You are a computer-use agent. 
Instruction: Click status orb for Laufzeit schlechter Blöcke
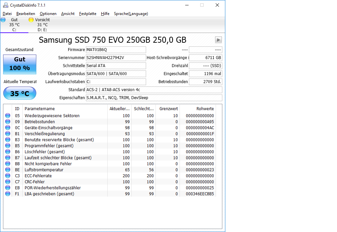coord(8,158)
